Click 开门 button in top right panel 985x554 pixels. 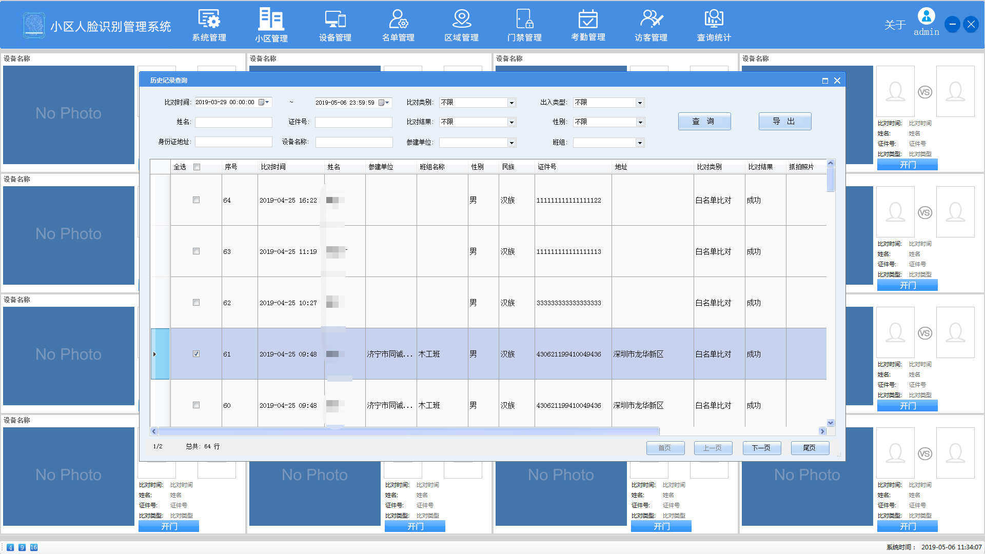click(x=907, y=165)
